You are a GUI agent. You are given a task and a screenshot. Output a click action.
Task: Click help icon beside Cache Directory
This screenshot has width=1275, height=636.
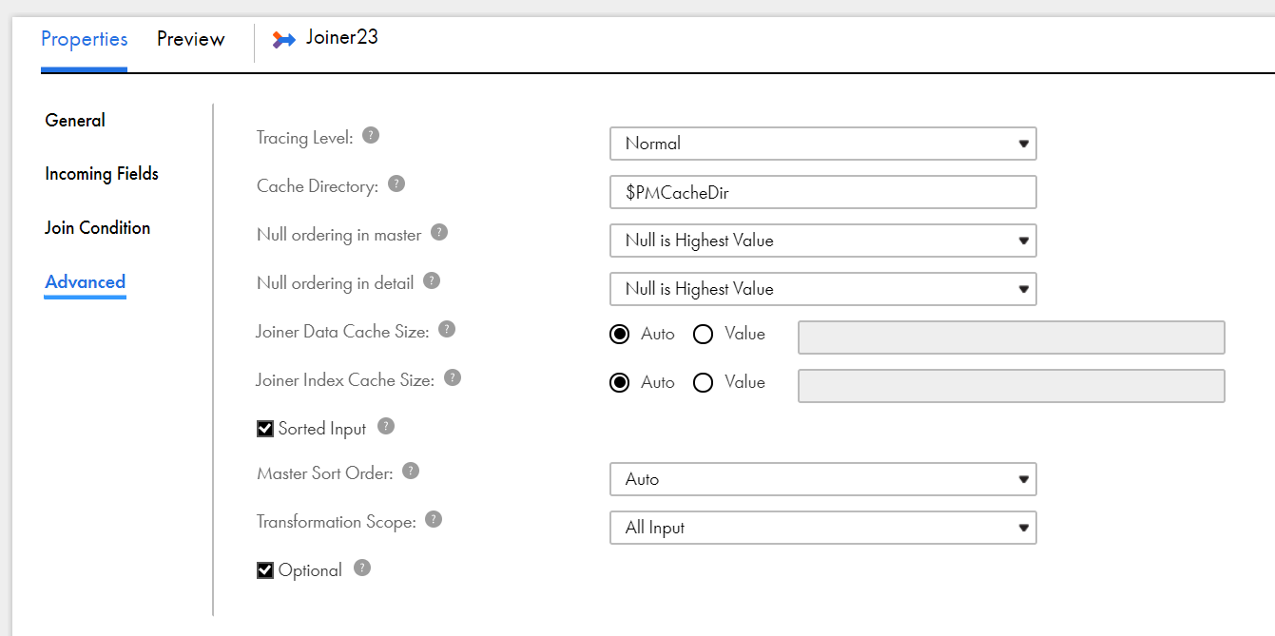(x=396, y=184)
